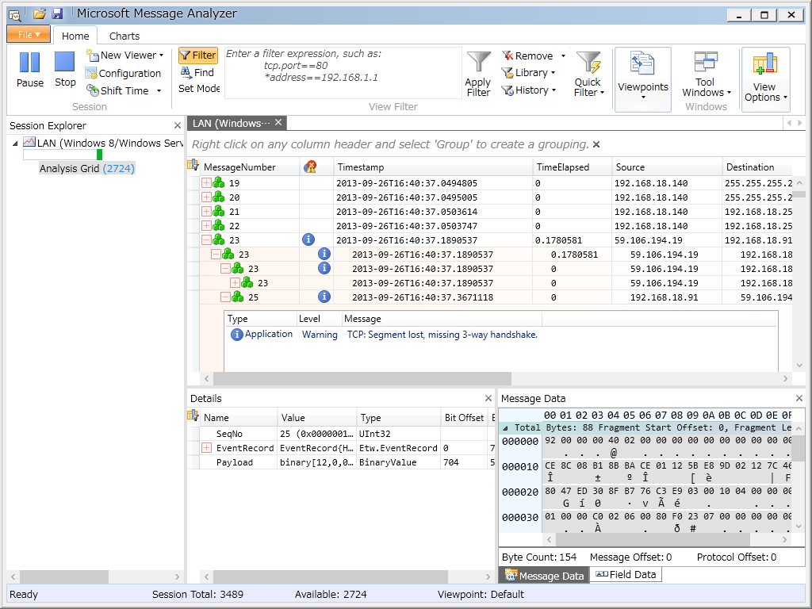
Task: Expand message 22 row
Action: pos(206,226)
